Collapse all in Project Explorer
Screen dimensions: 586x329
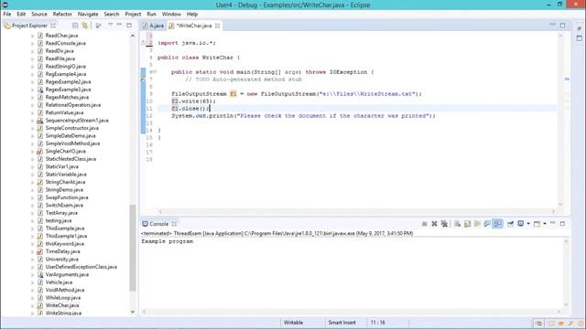[75, 26]
